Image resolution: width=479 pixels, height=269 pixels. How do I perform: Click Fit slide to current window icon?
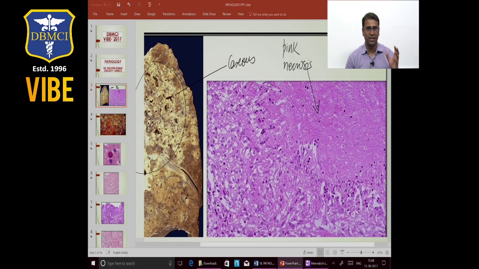(387, 253)
